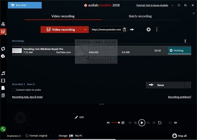197x140 pixels.
Task: Click the Finishing status button
Action: (x=179, y=51)
